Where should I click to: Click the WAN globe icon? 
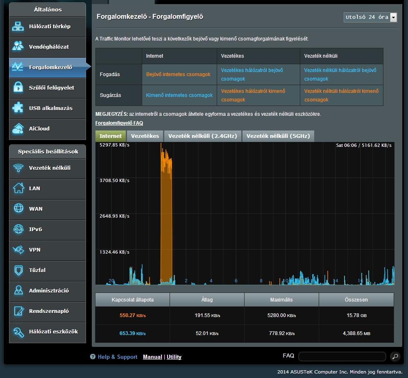[18, 208]
